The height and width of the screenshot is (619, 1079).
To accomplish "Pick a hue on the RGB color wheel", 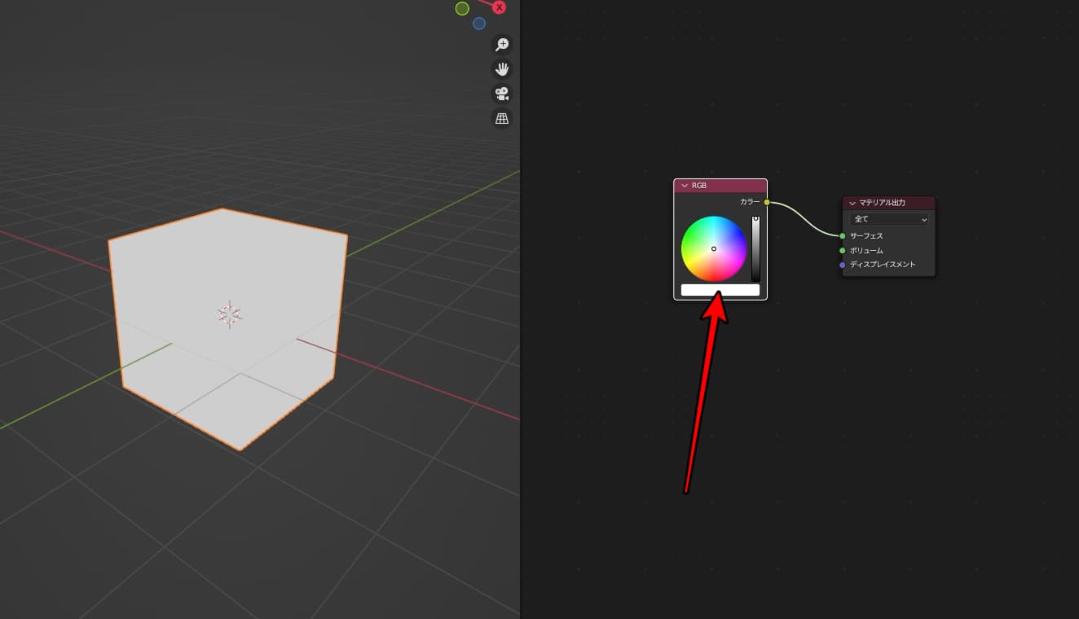I will pyautogui.click(x=714, y=248).
